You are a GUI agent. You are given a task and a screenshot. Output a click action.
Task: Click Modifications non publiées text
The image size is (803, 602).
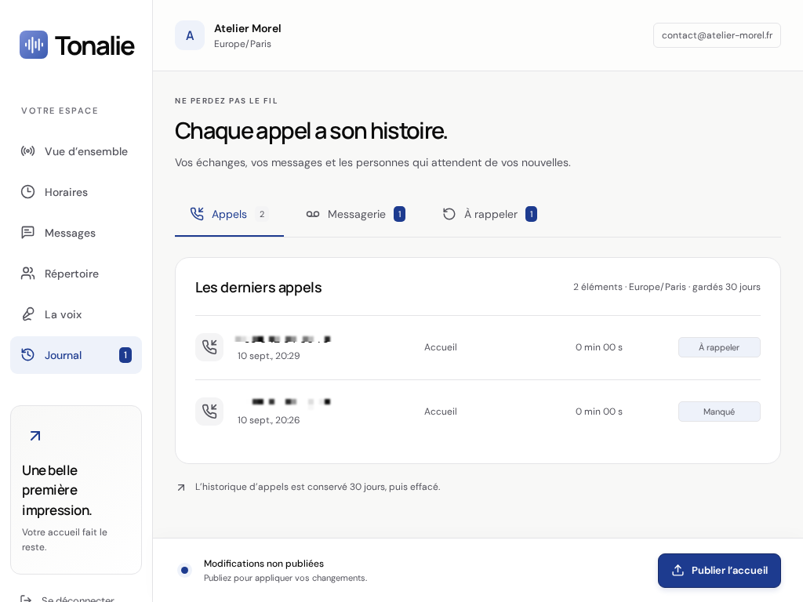(263, 564)
